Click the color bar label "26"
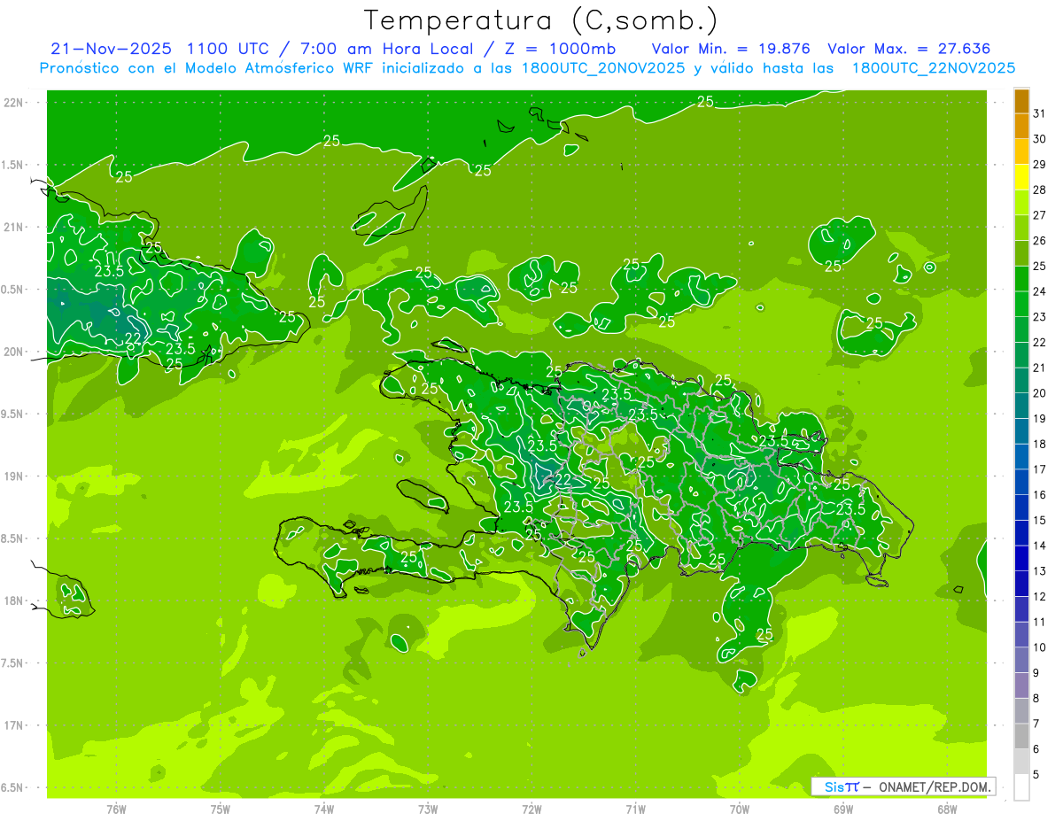1063x821 pixels. pos(1039,241)
